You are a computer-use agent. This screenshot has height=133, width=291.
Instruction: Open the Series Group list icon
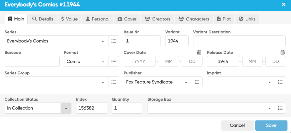114,82
